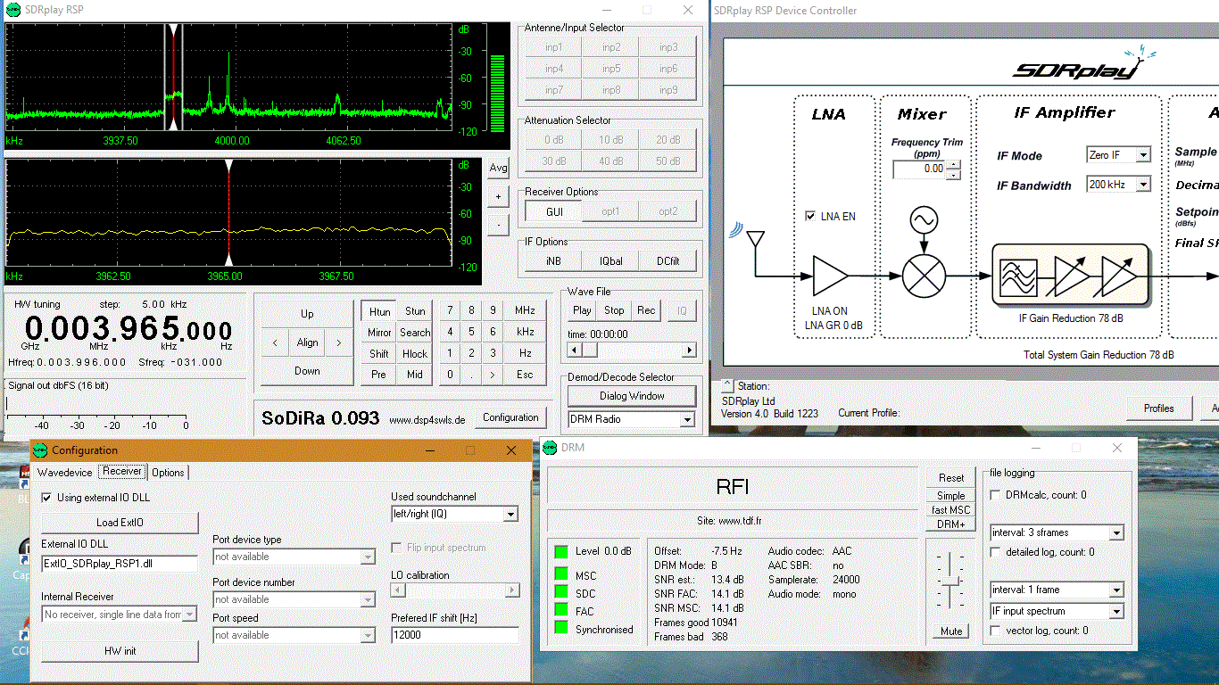1219x685 pixels.
Task: Increase the Frequency Trim ppm value
Action: pos(953,164)
